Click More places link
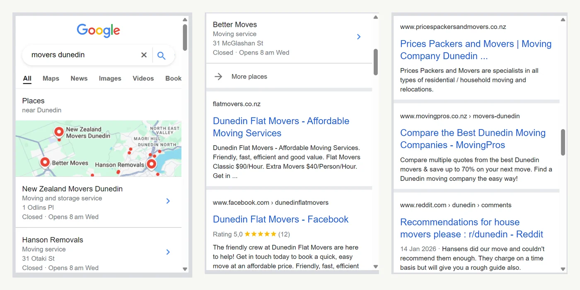The height and width of the screenshot is (290, 580). point(249,77)
